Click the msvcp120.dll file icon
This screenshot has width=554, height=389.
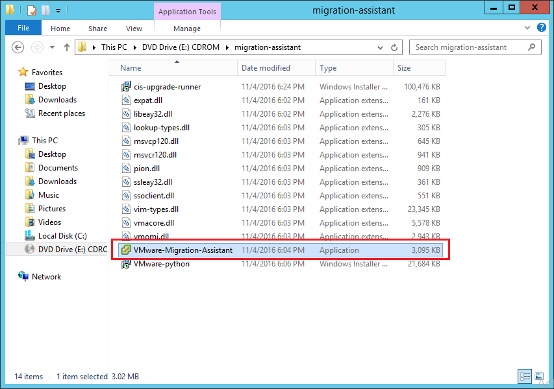(x=126, y=141)
